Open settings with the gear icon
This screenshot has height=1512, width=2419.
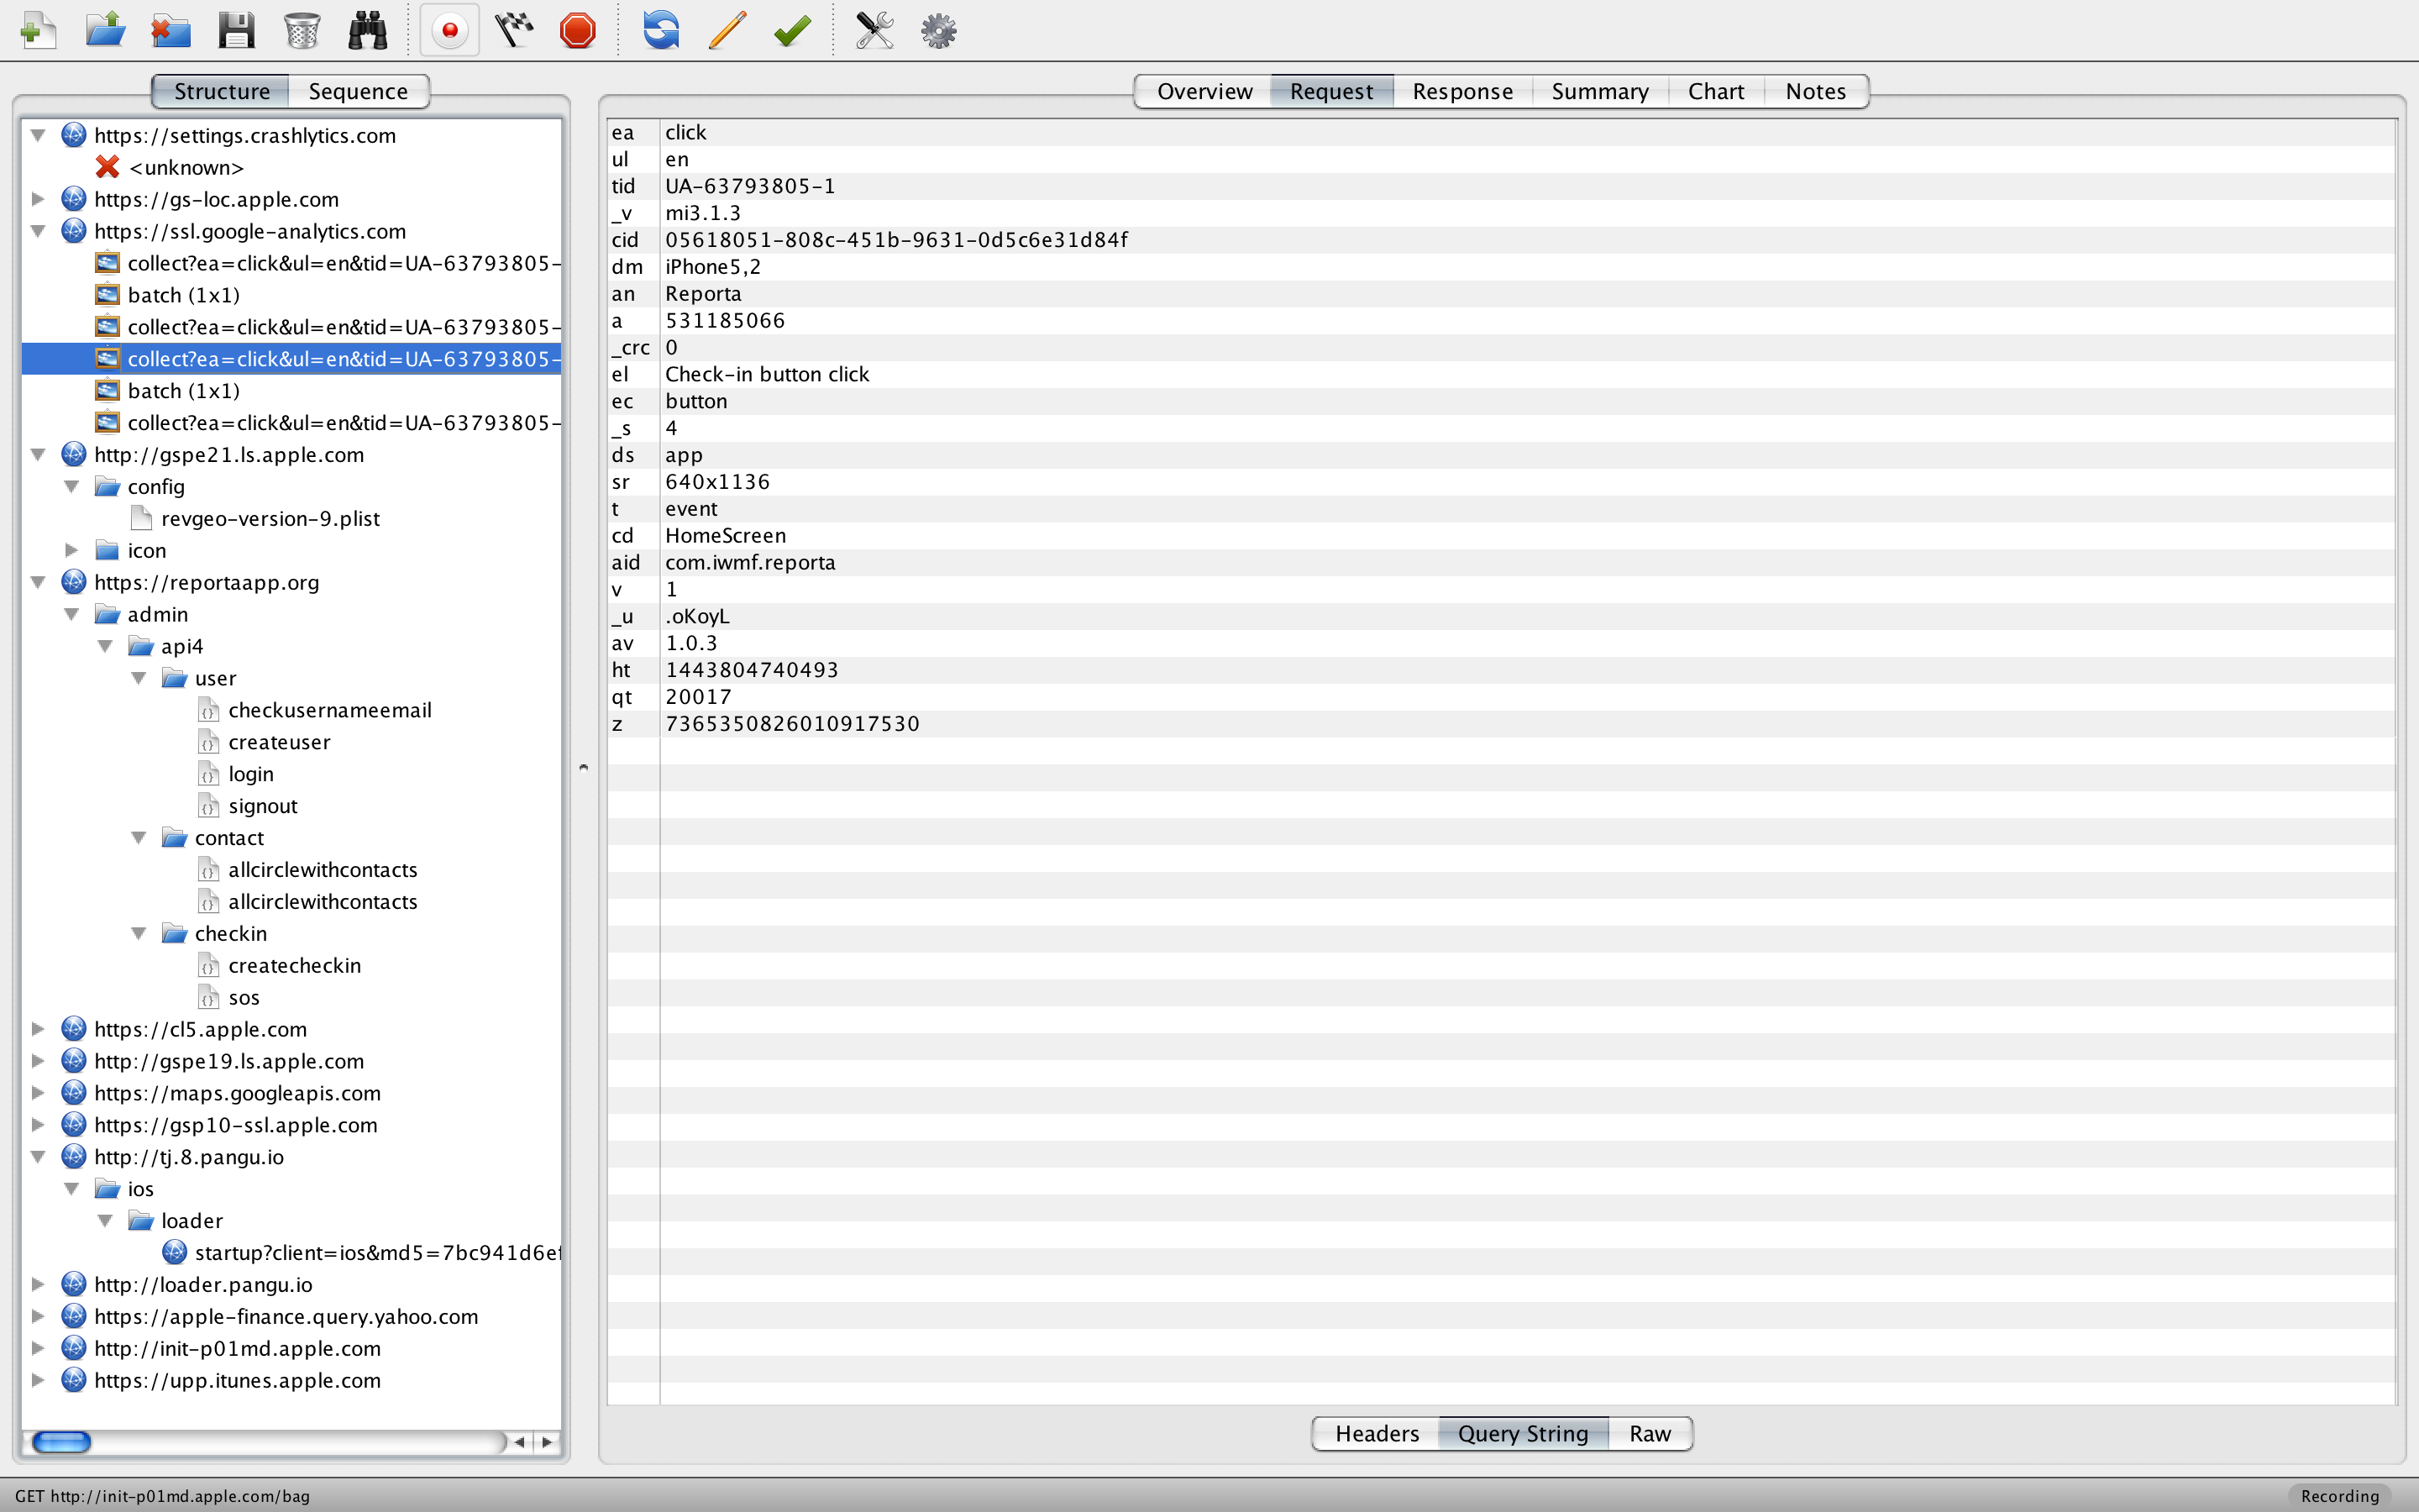938,30
